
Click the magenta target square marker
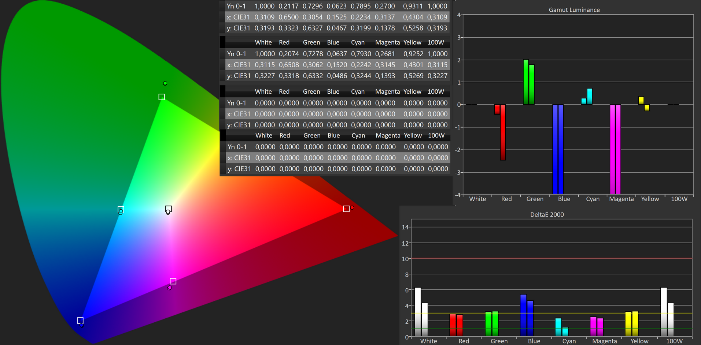(x=173, y=281)
